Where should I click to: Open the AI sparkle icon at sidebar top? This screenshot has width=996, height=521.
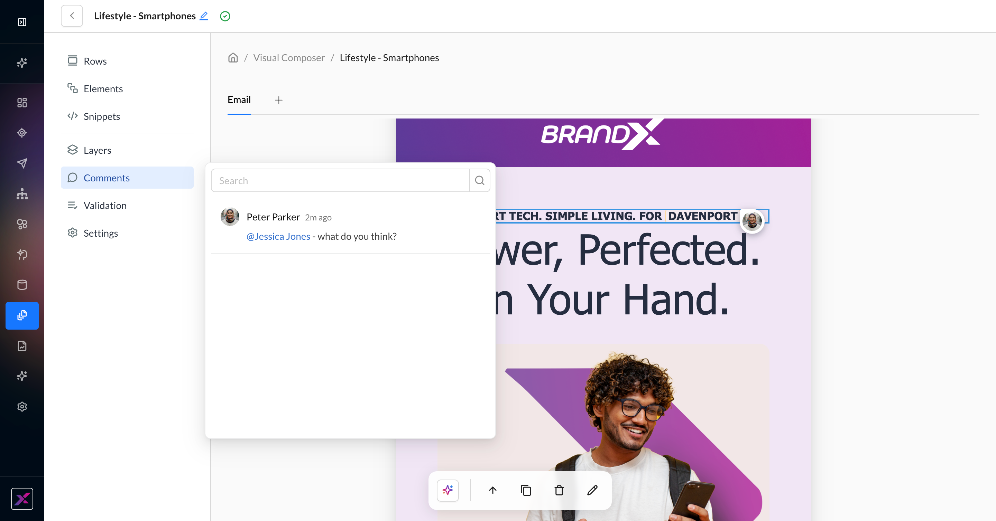22,63
